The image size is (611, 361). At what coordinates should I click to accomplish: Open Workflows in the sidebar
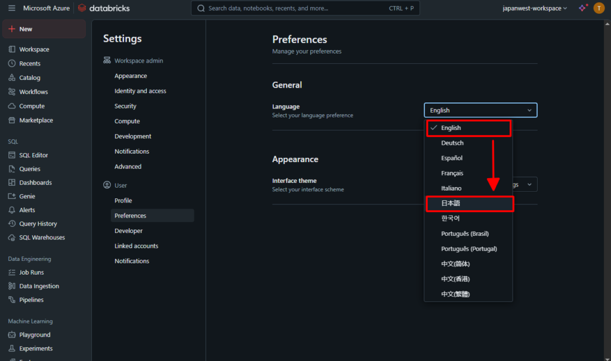coord(33,92)
